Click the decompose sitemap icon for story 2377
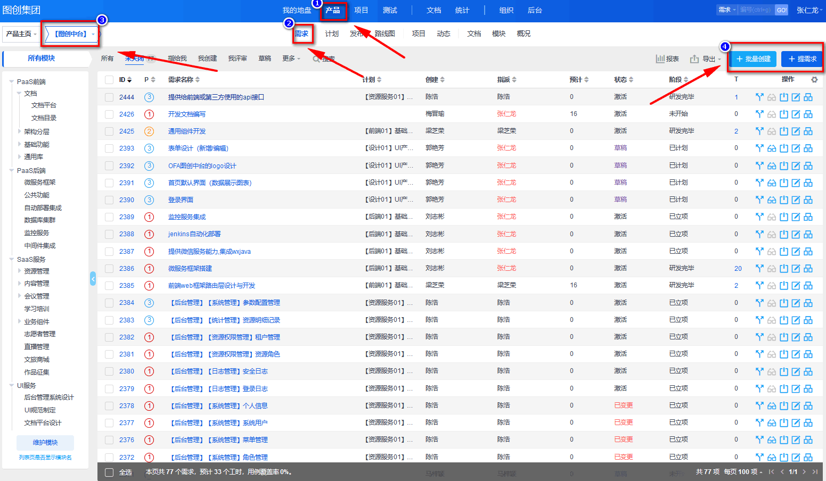This screenshot has width=826, height=481. pyautogui.click(x=808, y=422)
